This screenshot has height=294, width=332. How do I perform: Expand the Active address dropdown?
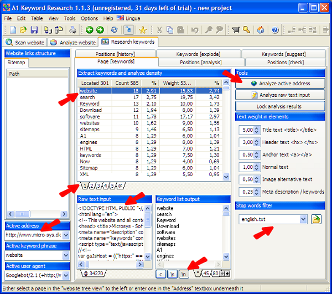tap(66, 235)
